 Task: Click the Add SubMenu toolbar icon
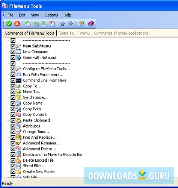click(36, 24)
